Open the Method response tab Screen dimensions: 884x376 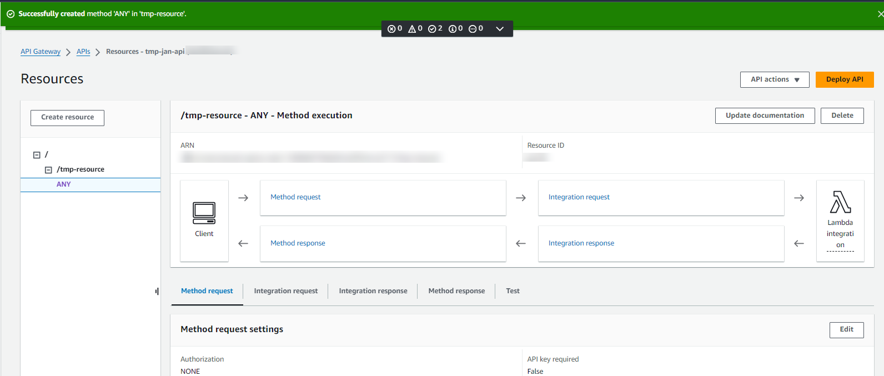tap(456, 291)
